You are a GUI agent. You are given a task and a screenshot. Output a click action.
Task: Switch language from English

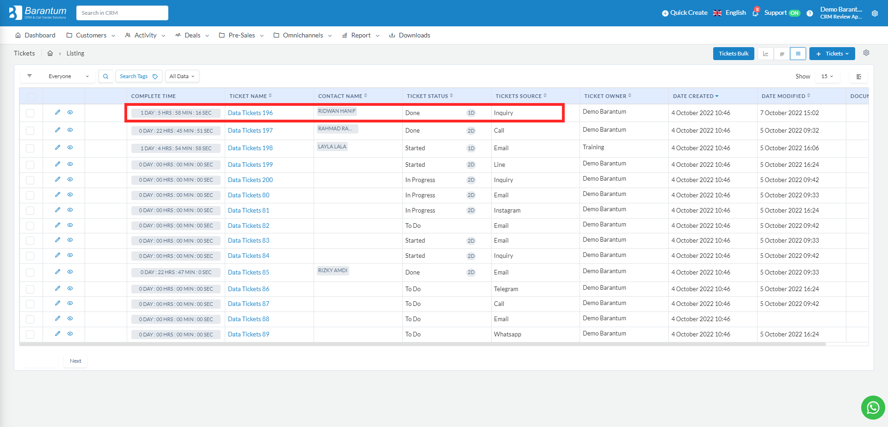coord(729,13)
